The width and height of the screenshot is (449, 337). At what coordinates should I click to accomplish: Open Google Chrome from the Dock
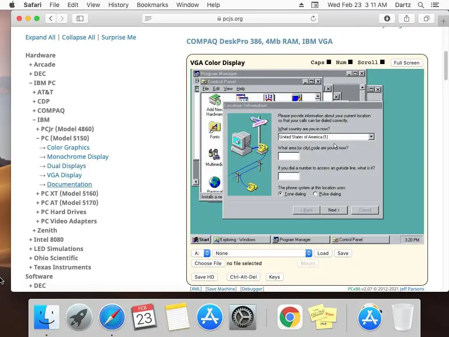(x=290, y=317)
